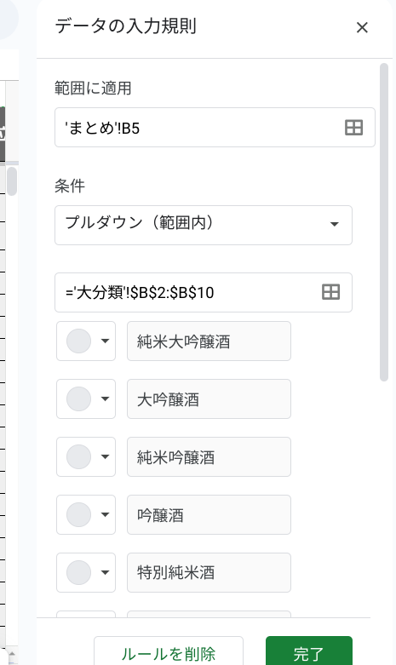The height and width of the screenshot is (665, 396).
Task: Click the gray color circle for 大吟醸酒
Action: coord(79,399)
